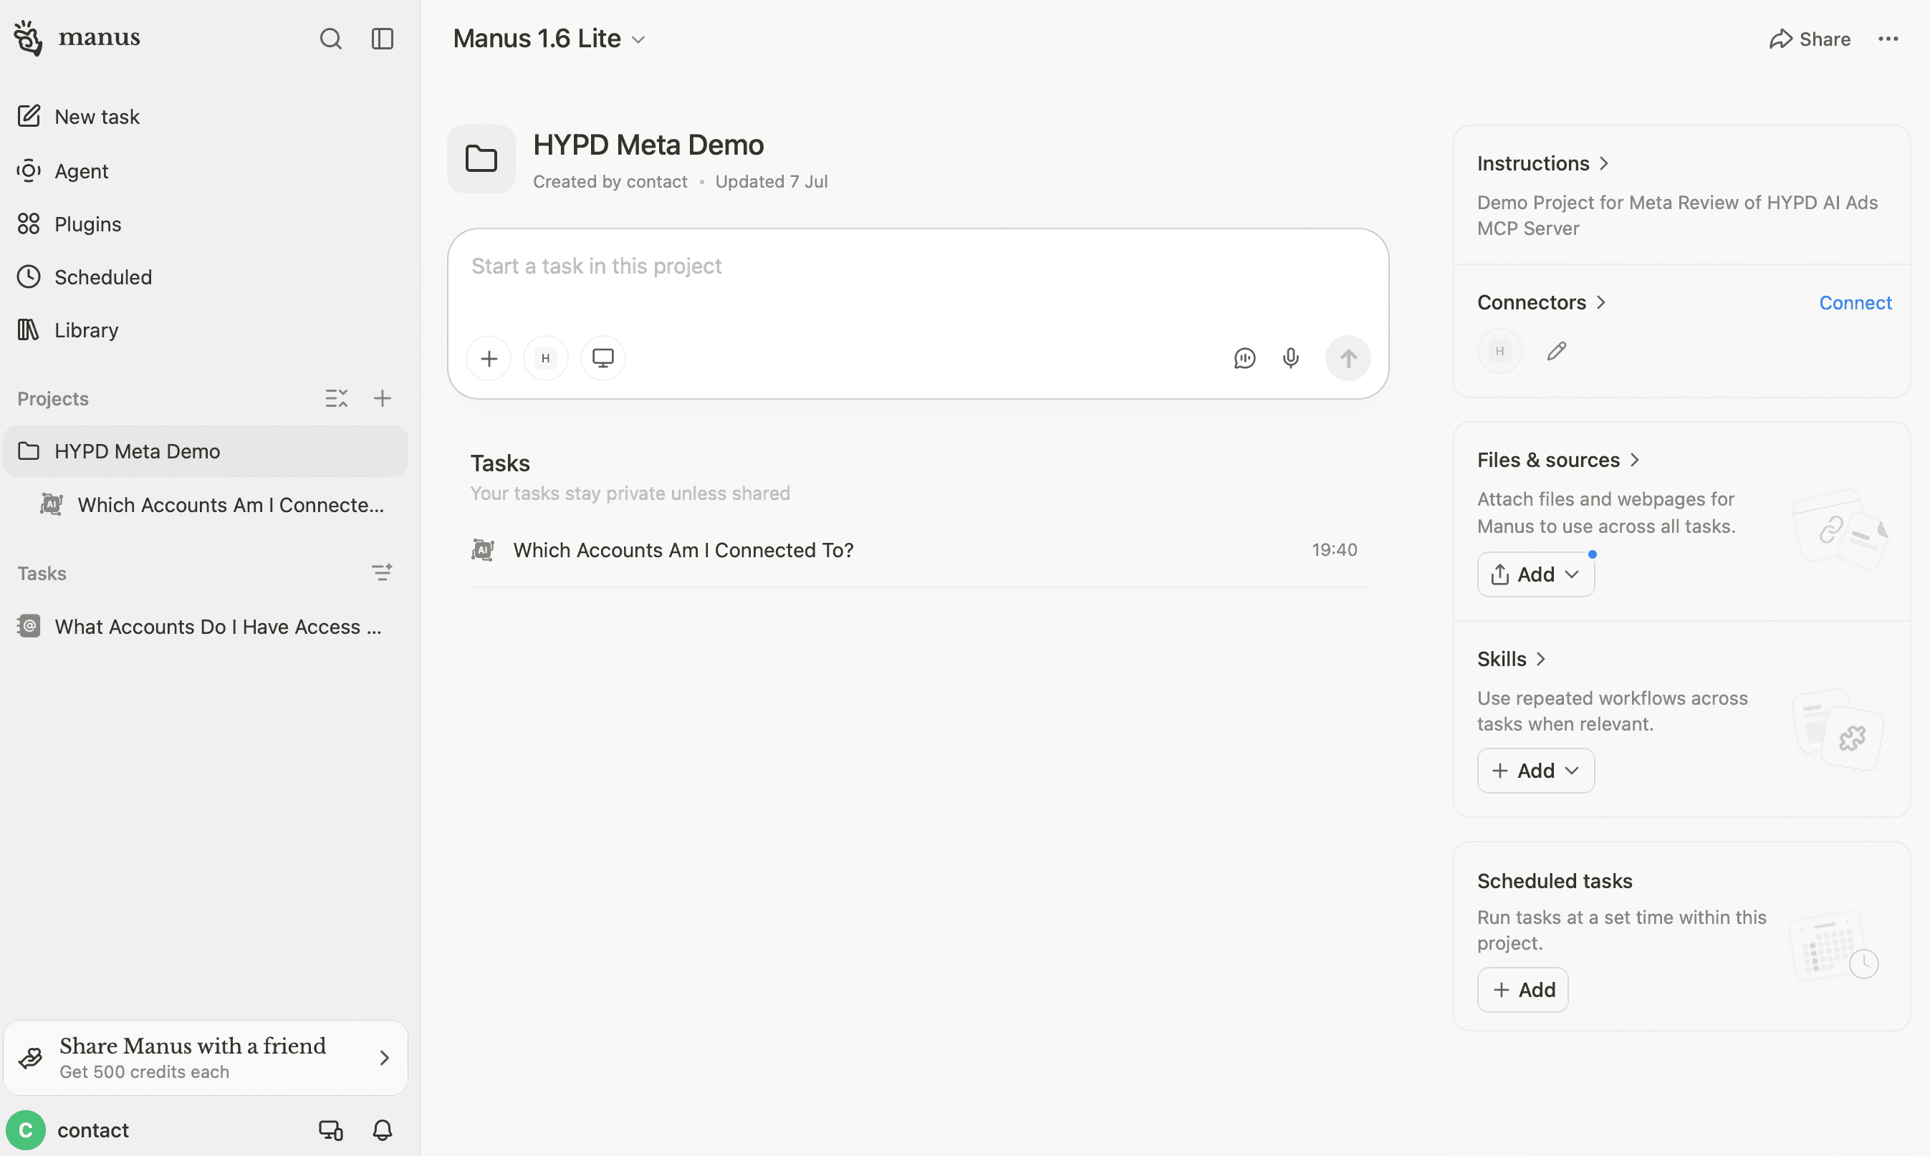Click the Share button
Image resolution: width=1930 pixels, height=1156 pixels.
[1809, 39]
